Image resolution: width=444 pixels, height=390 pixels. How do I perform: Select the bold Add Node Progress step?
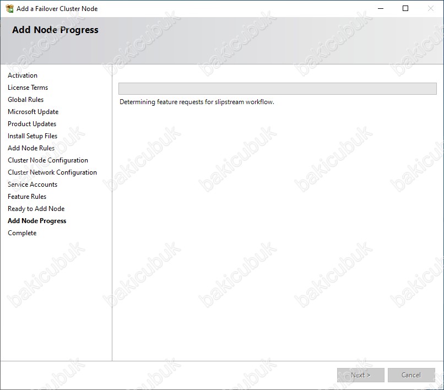[37, 221]
